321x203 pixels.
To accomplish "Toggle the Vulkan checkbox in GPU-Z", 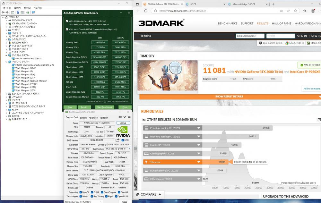I will click(x=81, y=197).
